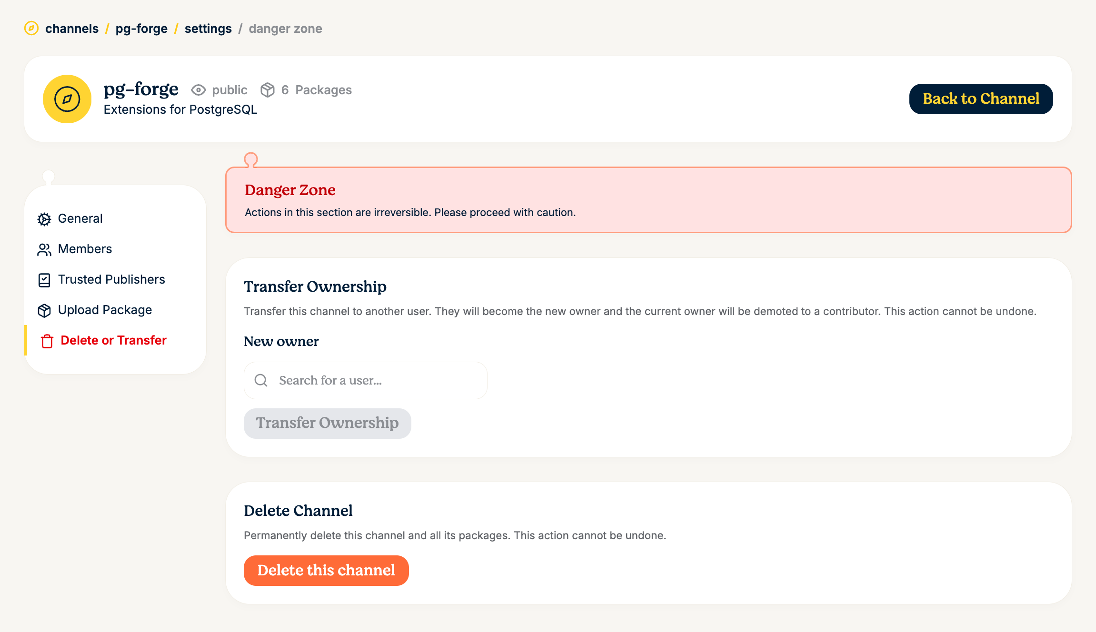Click the Trusted Publishers checklist icon

coord(44,280)
